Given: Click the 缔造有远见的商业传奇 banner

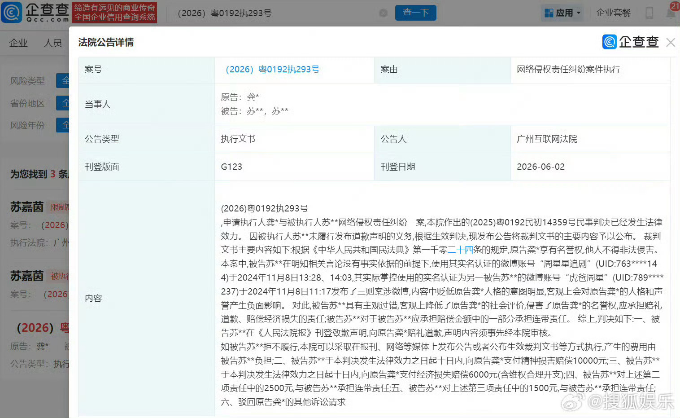Looking at the screenshot, I should [114, 13].
